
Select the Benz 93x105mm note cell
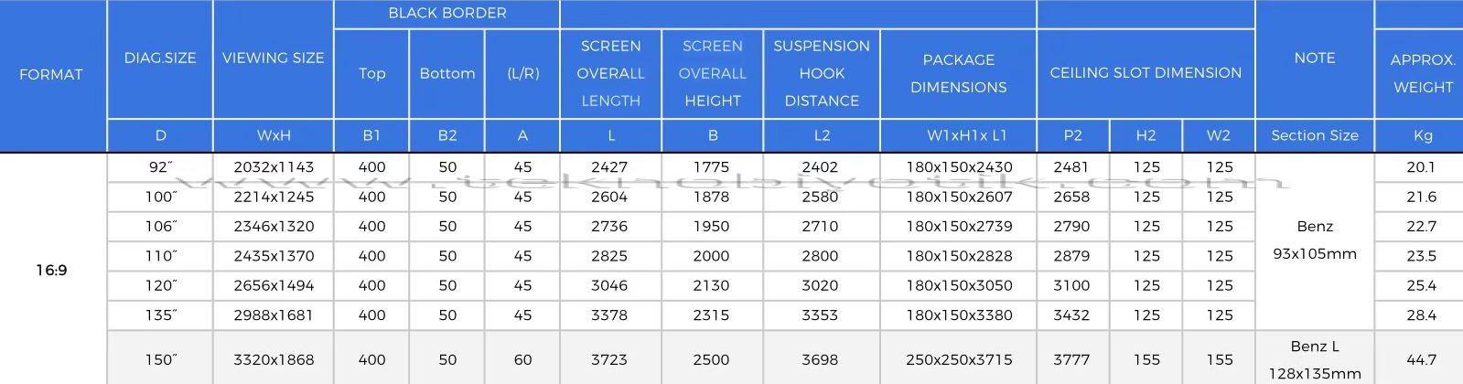(1315, 240)
